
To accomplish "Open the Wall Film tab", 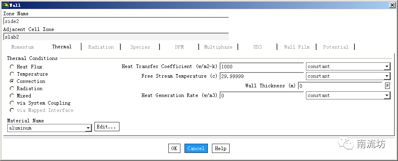I will [x=297, y=47].
